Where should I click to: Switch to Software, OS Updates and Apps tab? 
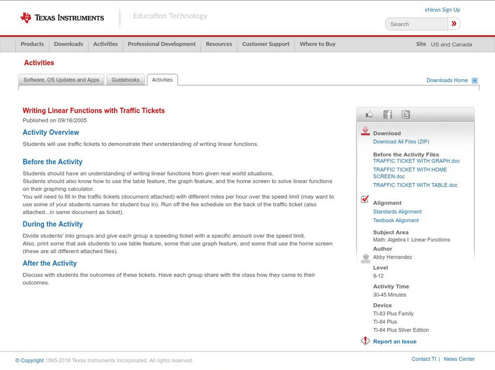pos(61,80)
